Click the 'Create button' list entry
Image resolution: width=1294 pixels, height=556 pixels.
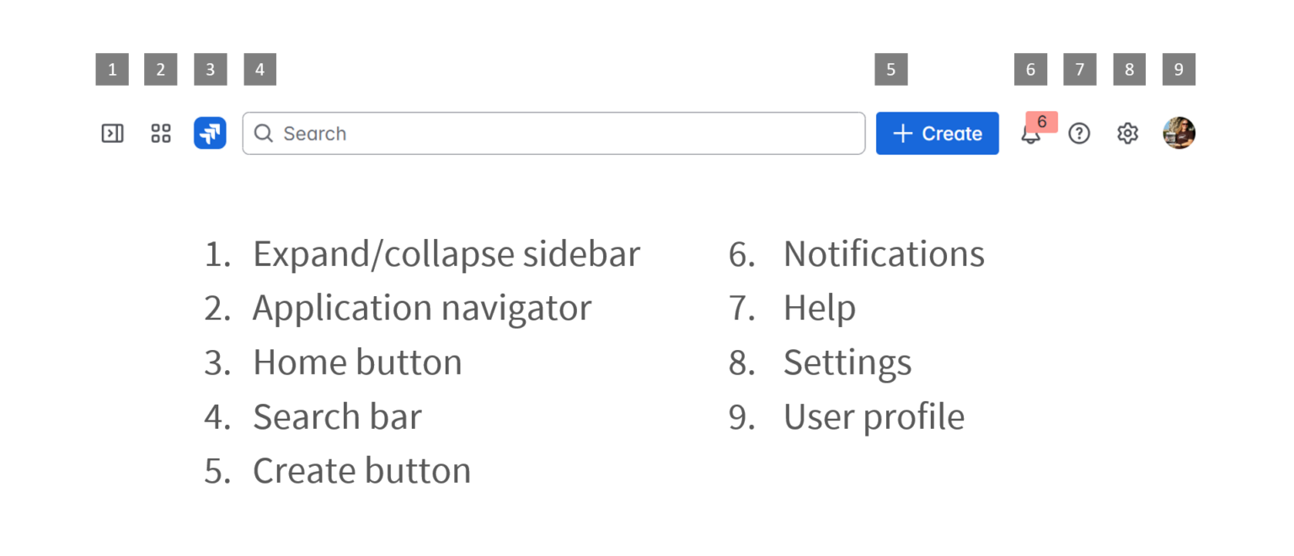point(361,470)
